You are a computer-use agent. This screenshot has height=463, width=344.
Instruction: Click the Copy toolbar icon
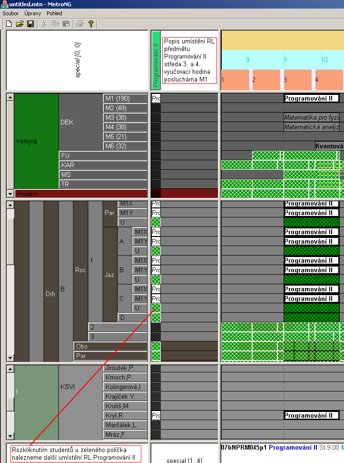coord(55,23)
